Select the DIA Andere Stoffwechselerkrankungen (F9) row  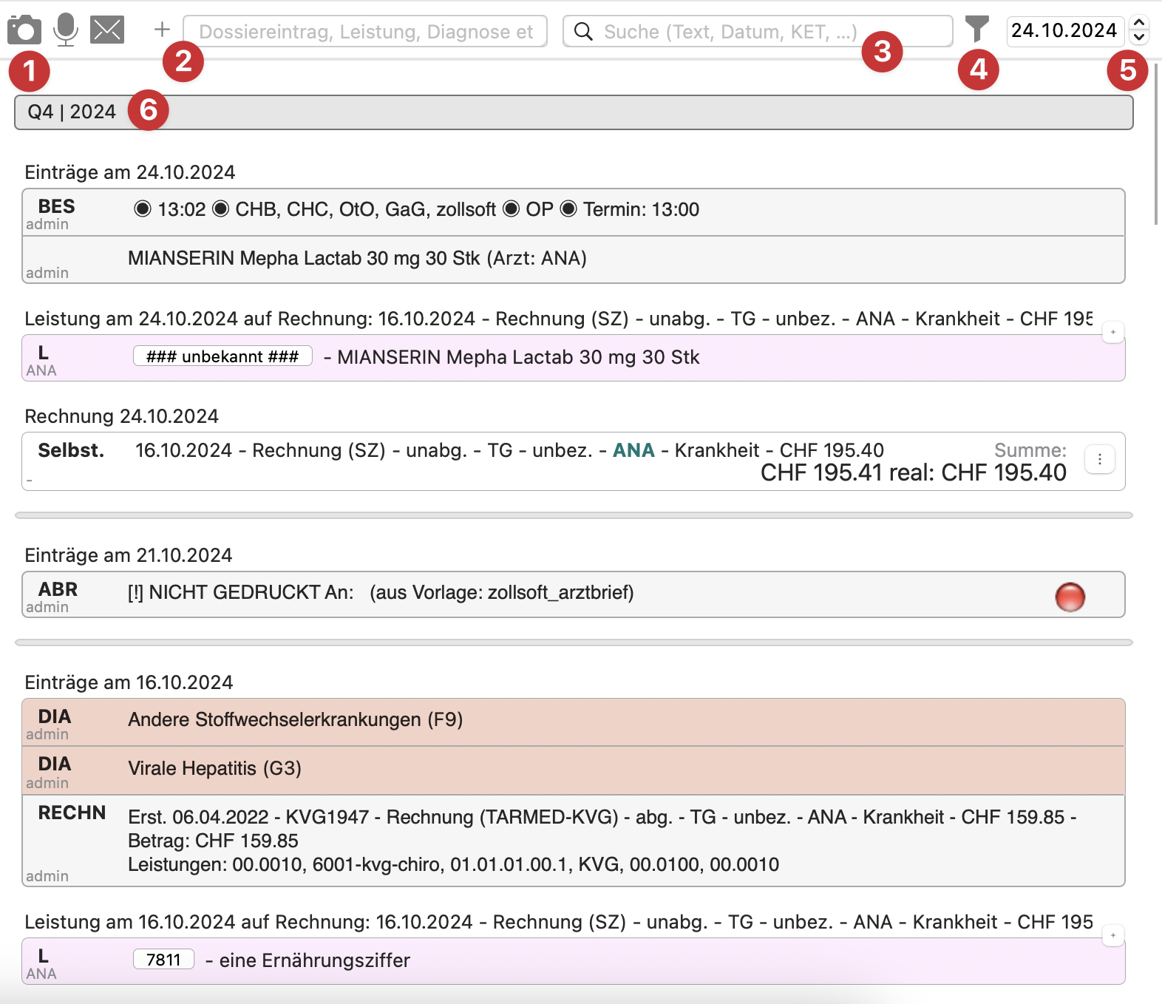[x=574, y=722]
